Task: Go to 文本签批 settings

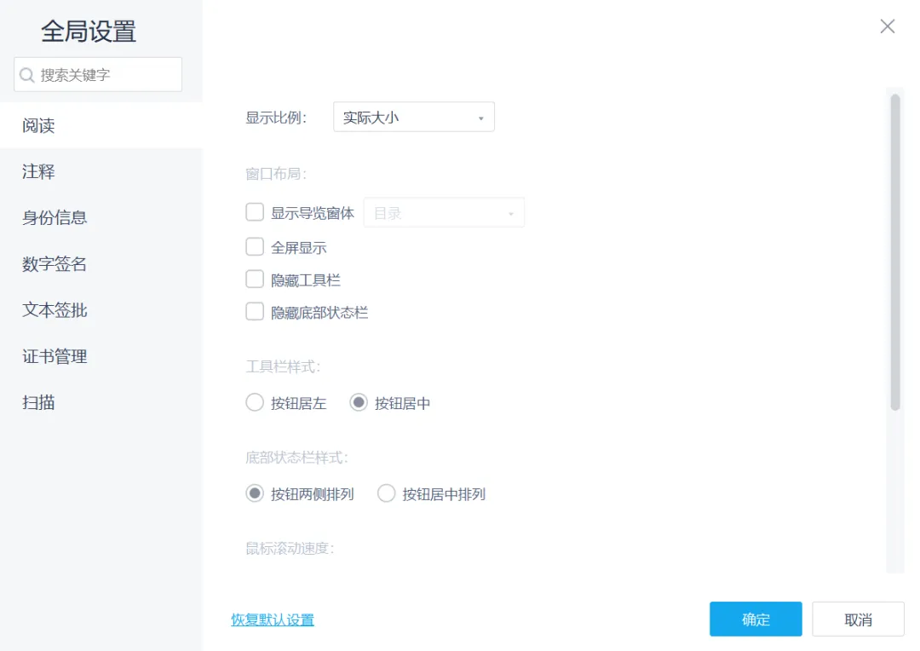Action: click(x=101, y=310)
